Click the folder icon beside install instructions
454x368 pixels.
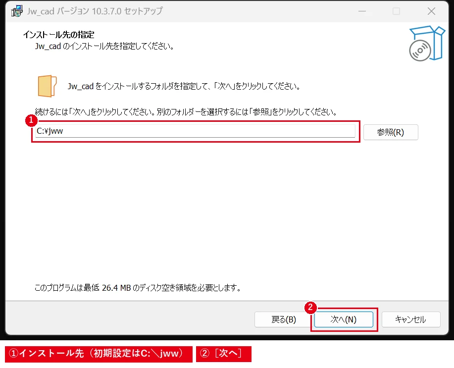[47, 86]
